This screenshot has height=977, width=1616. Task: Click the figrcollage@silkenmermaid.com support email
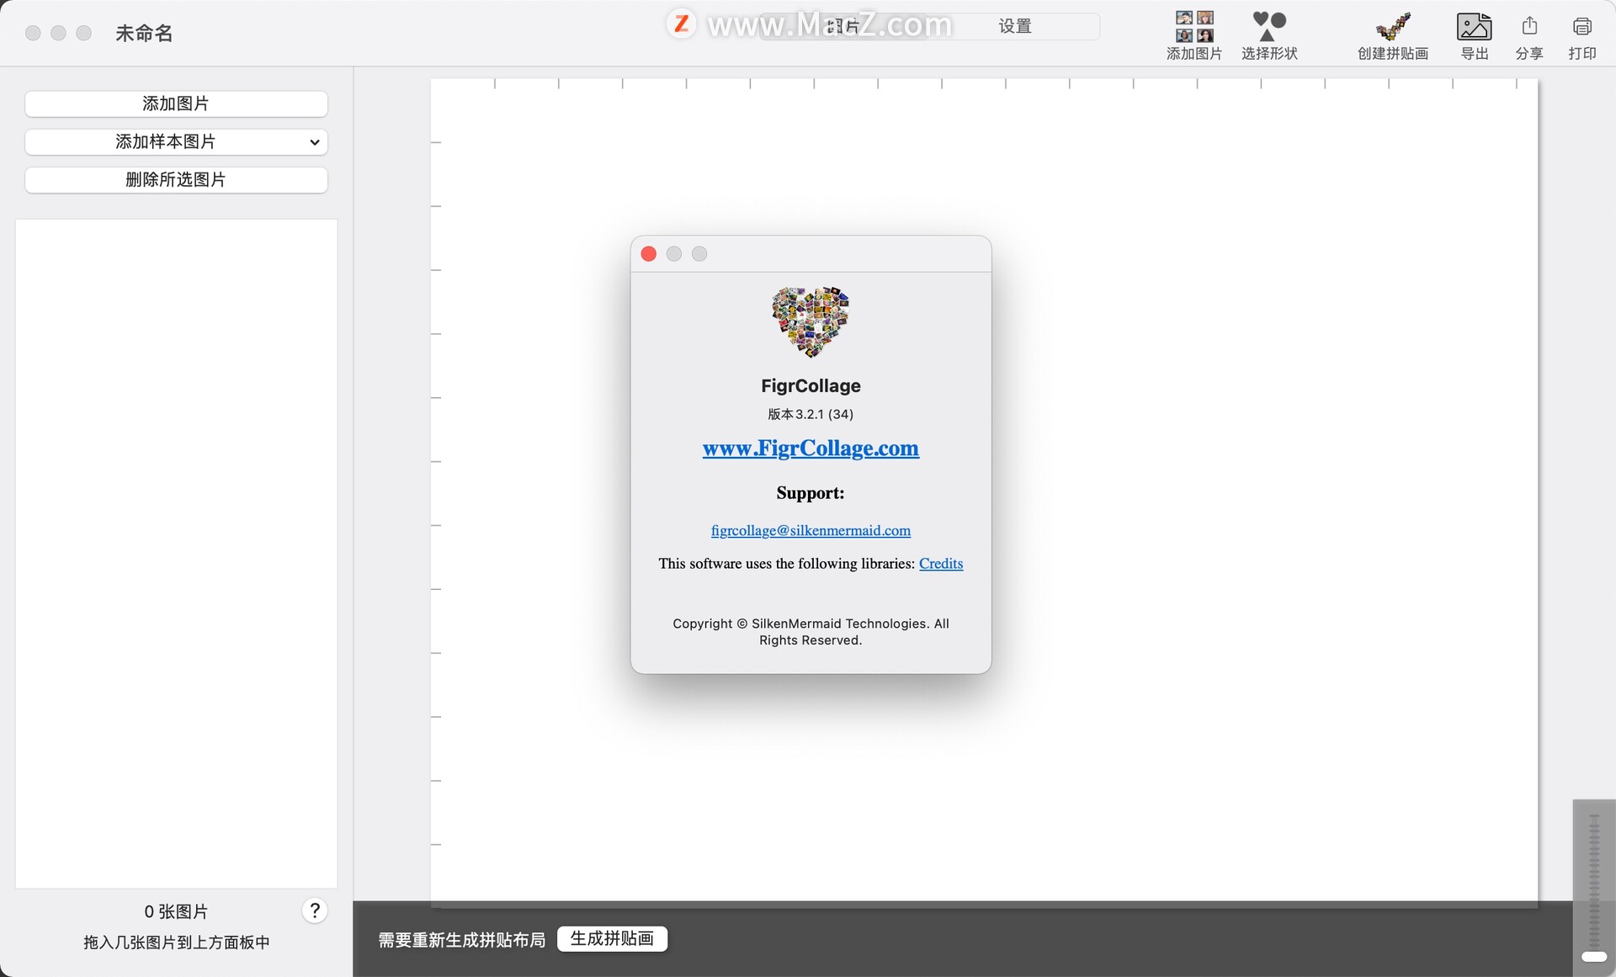811,530
